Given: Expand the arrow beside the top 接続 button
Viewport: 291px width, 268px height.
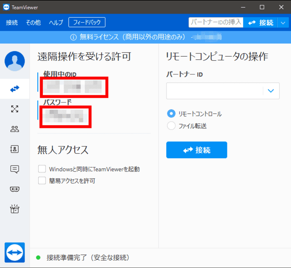Looking at the screenshot, I should tap(283, 23).
